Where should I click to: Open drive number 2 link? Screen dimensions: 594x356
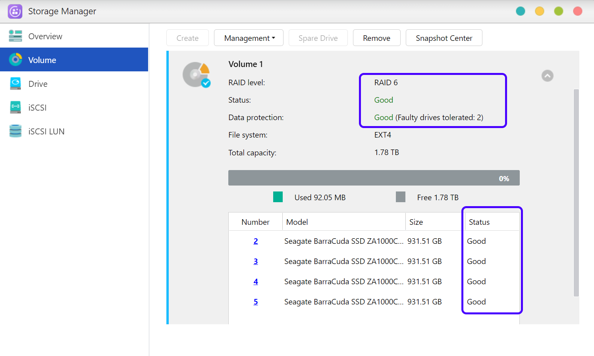click(256, 241)
